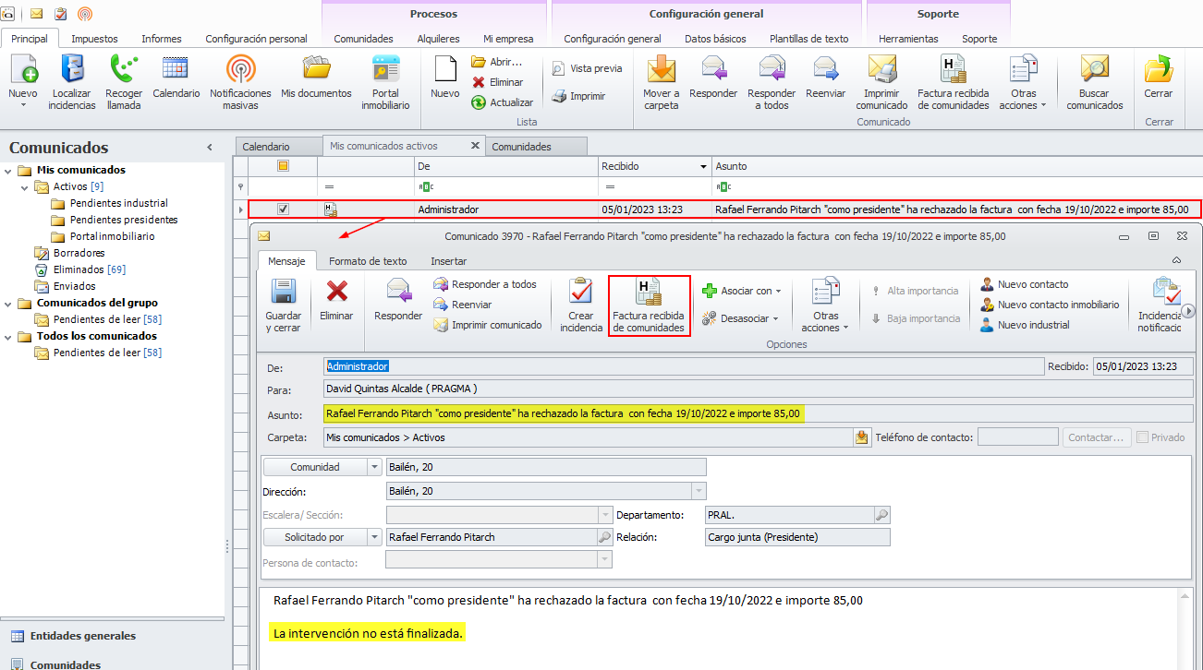Click Factura recibida de comunidades in message window
The image size is (1203, 670).
[649, 305]
